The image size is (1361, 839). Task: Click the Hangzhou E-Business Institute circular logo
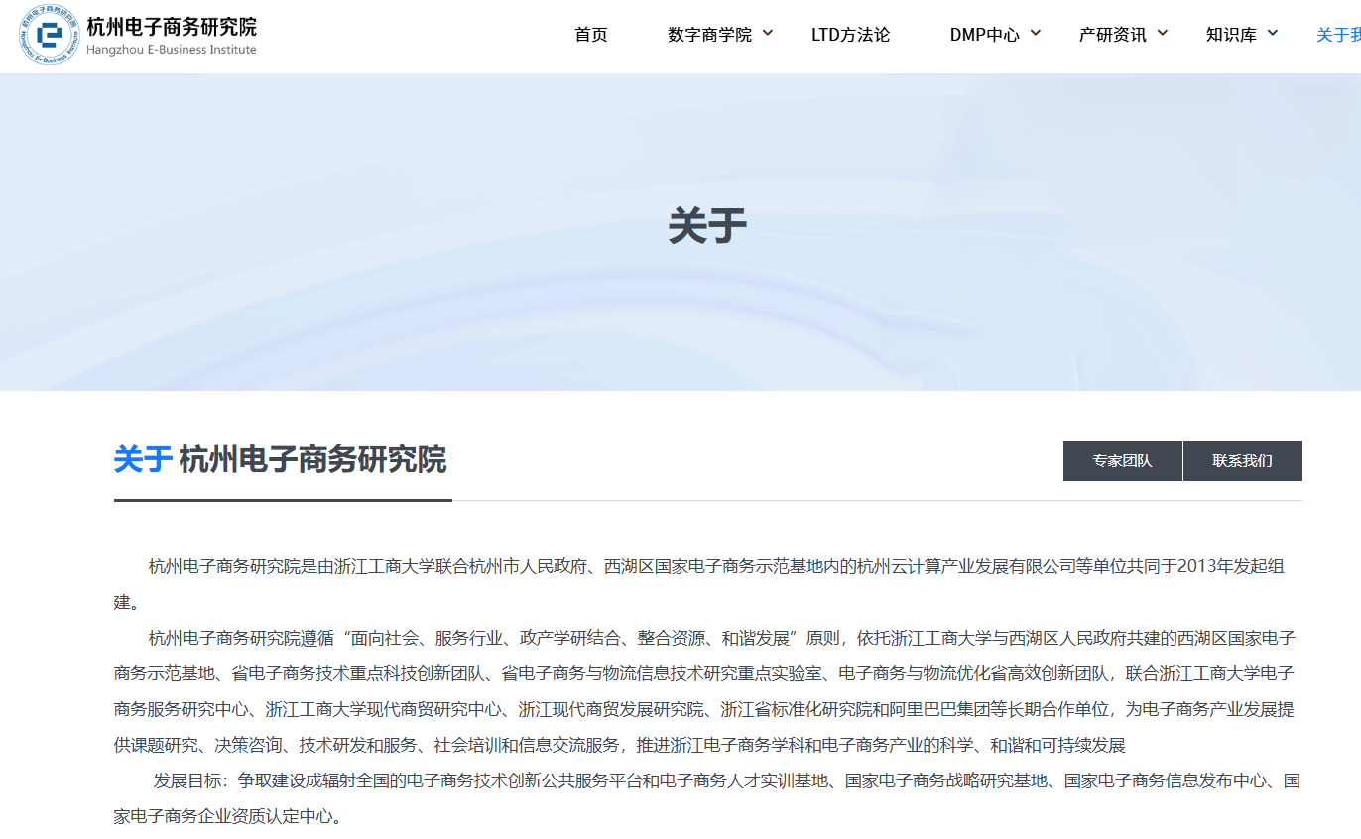point(49,35)
